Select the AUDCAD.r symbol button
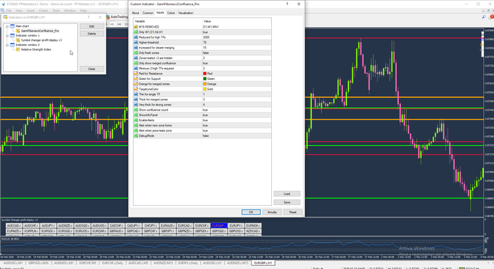 [x=13, y=226]
